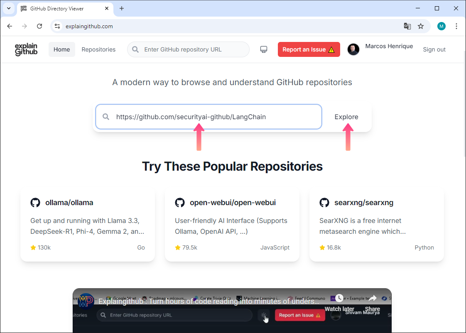Open the Chrome three-dot menu

456,26
